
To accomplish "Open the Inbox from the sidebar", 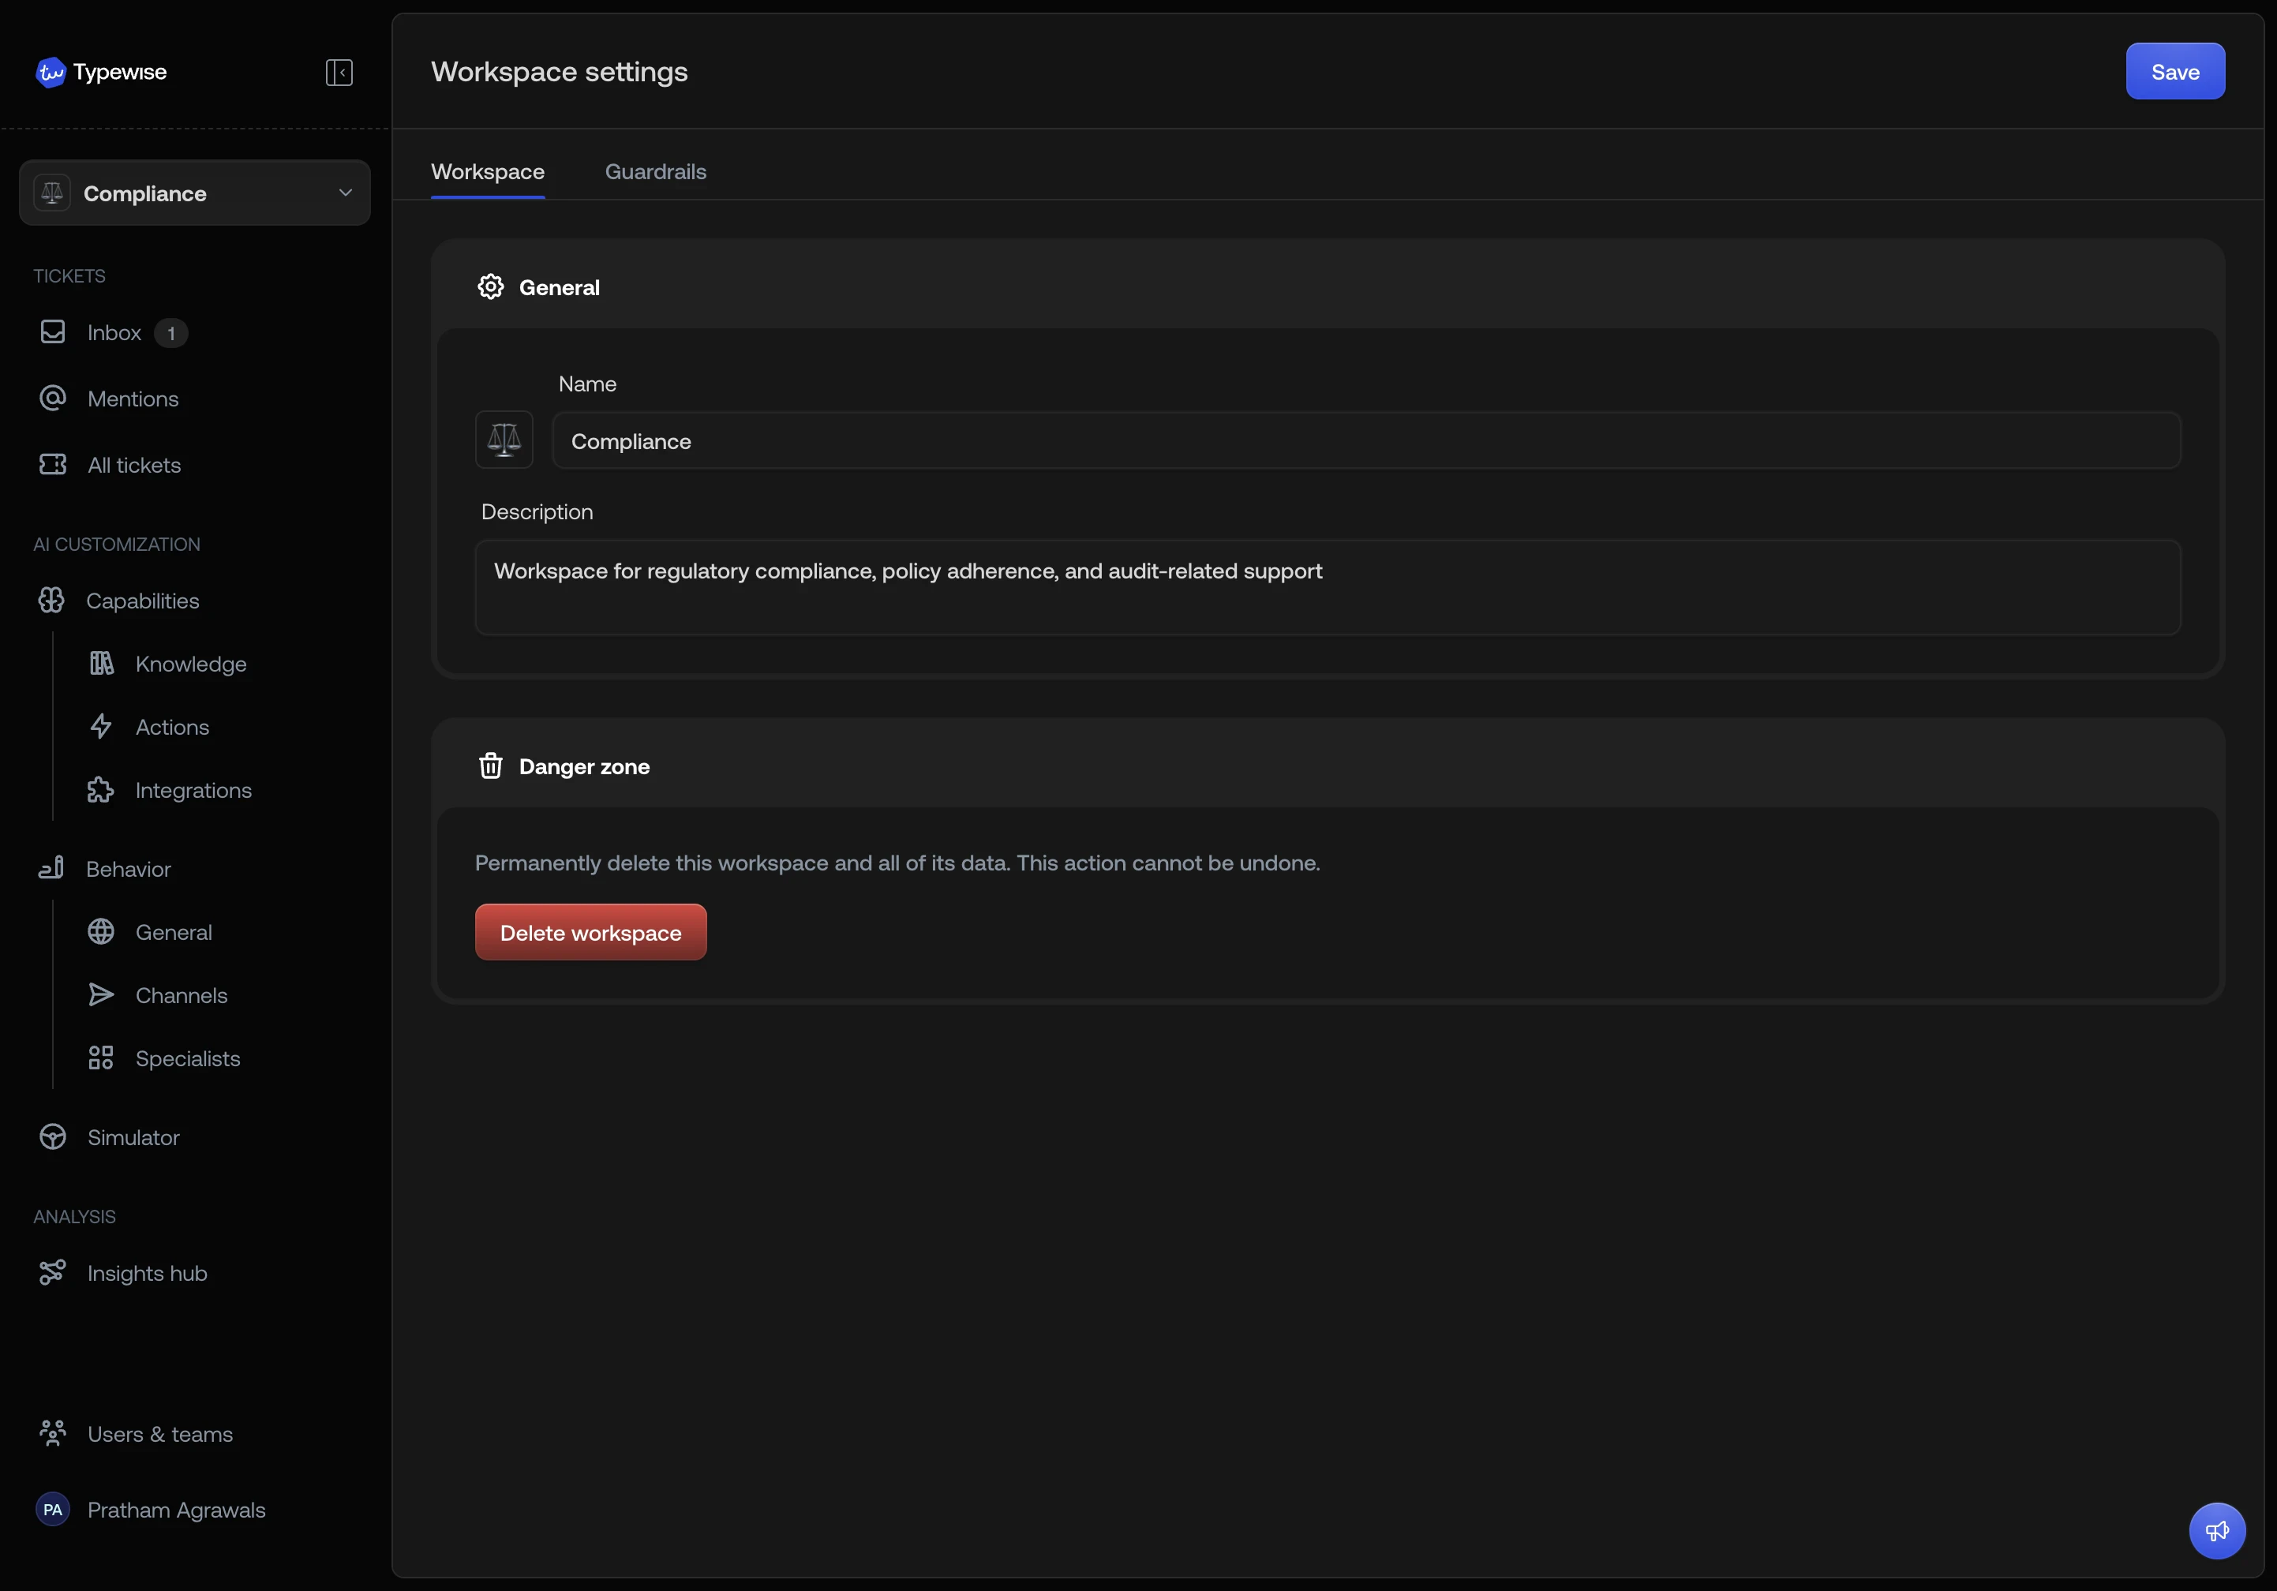I will [x=112, y=332].
